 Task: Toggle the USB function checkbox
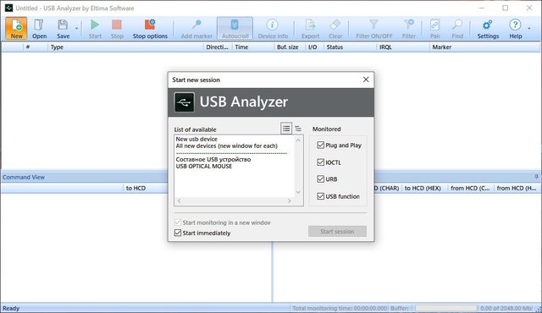(x=320, y=196)
